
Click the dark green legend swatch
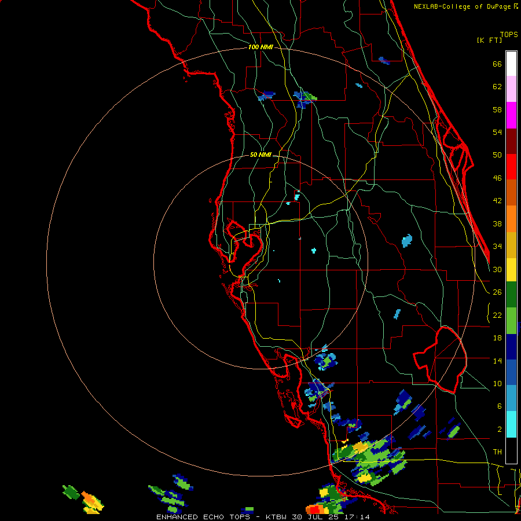pos(511,295)
